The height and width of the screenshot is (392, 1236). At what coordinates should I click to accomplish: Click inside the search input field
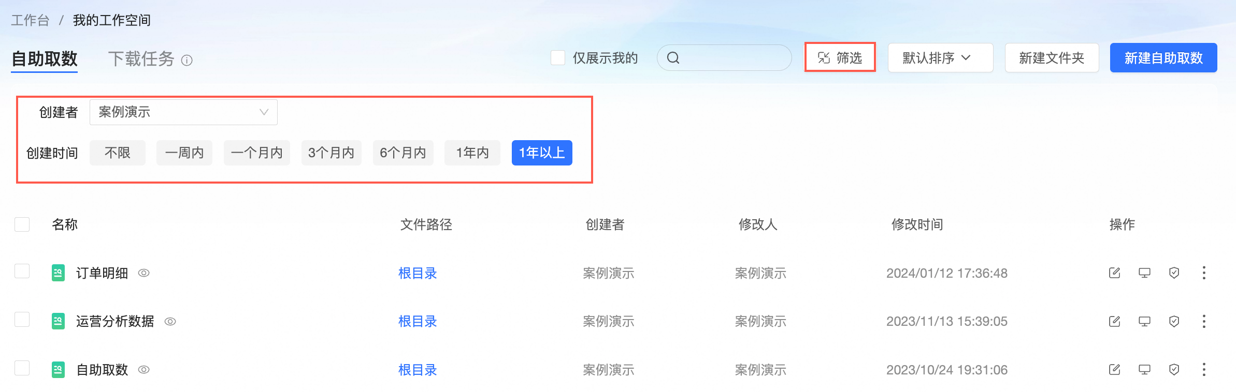tap(724, 58)
